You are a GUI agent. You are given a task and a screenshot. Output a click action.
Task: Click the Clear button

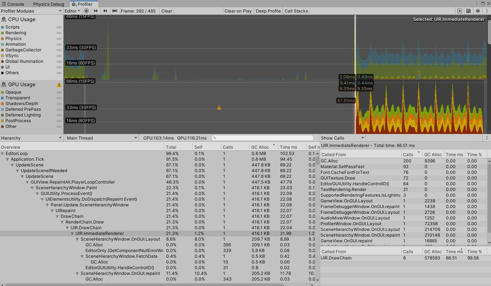pos(167,11)
